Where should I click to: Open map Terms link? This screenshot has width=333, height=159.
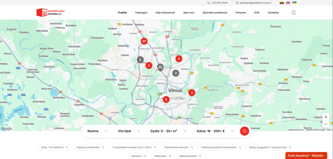[329, 130]
